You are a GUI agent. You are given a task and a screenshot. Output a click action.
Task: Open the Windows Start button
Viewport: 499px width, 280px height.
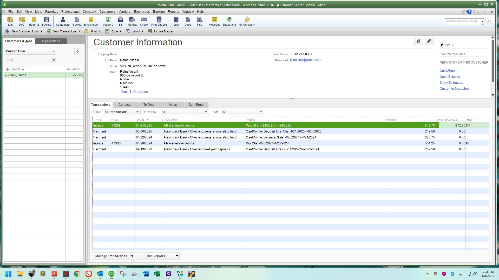point(8,274)
